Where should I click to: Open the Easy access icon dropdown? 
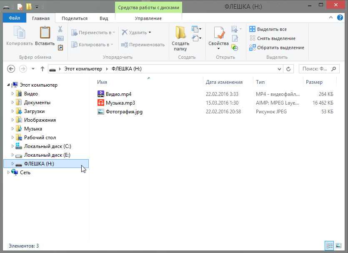[x=196, y=38]
